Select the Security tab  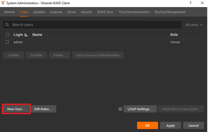(x=86, y=12)
